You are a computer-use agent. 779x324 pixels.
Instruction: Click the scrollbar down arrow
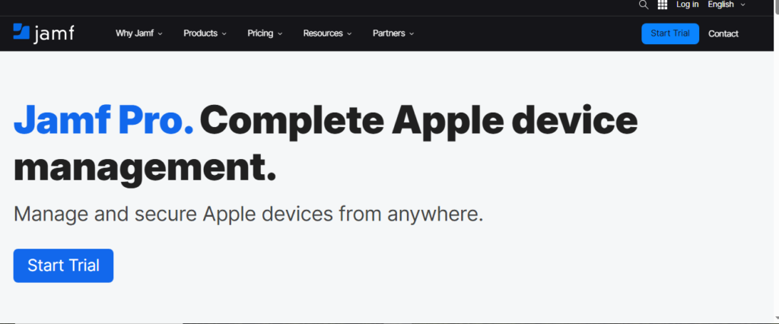[x=777, y=319]
